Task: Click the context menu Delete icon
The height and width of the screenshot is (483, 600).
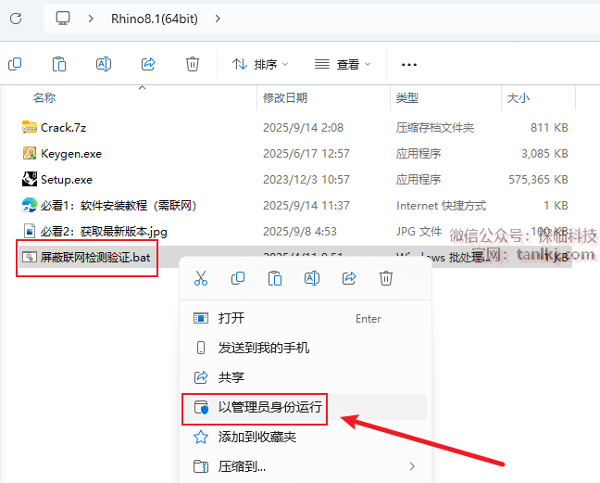Action: 386,278
